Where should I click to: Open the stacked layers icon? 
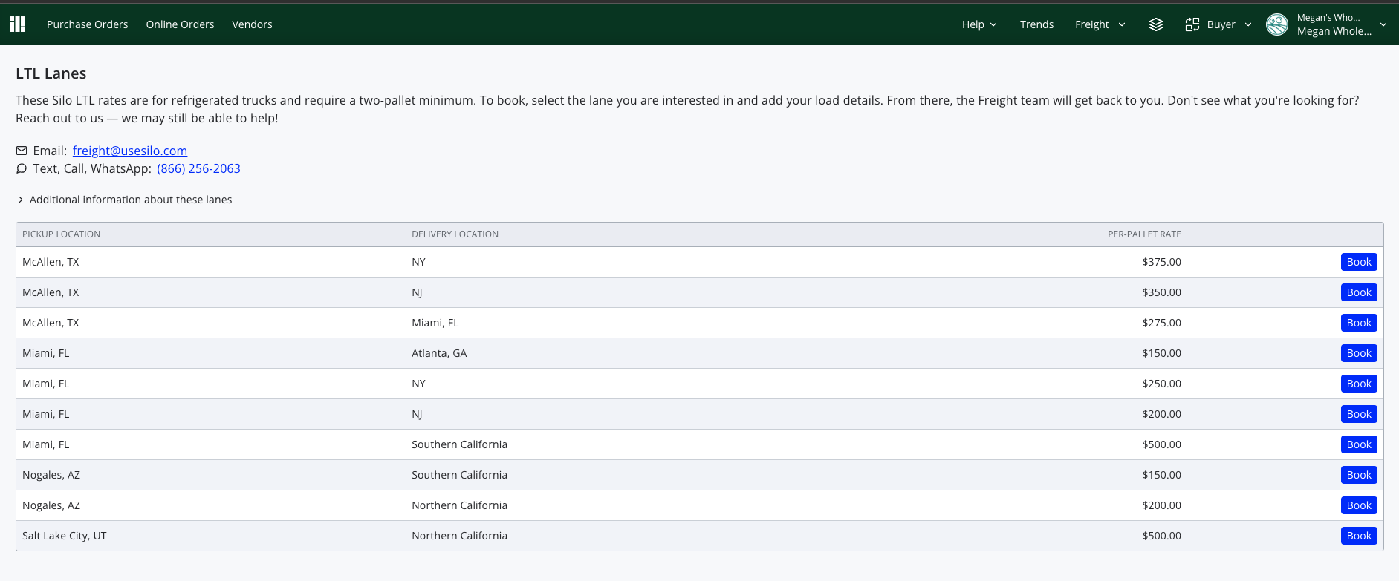pyautogui.click(x=1156, y=24)
